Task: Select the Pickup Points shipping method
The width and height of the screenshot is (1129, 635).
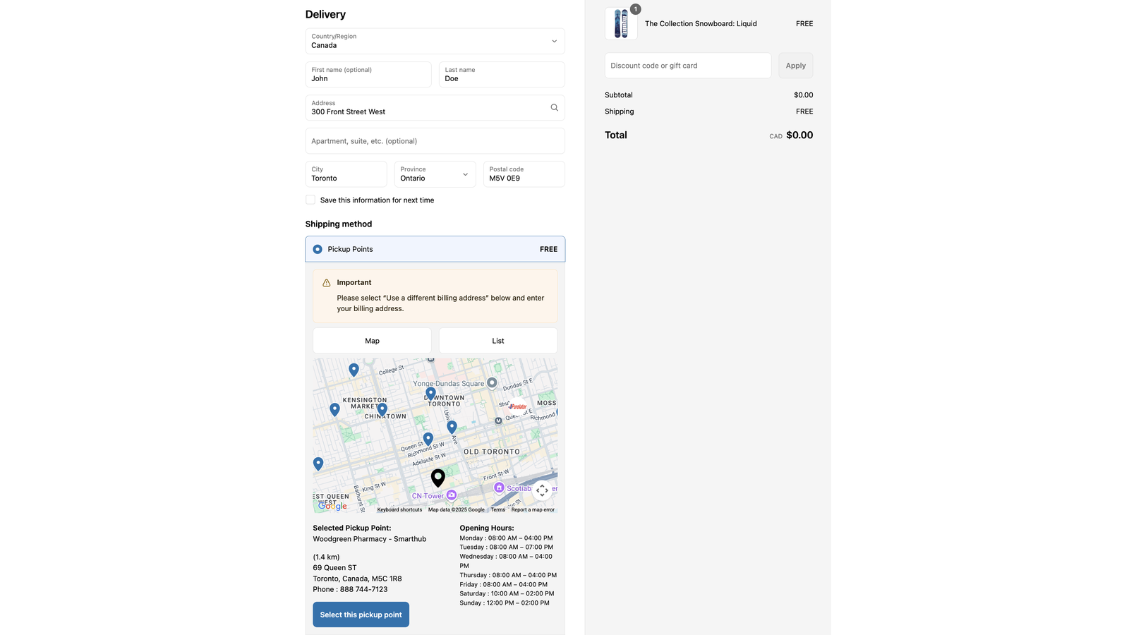Action: pyautogui.click(x=317, y=248)
